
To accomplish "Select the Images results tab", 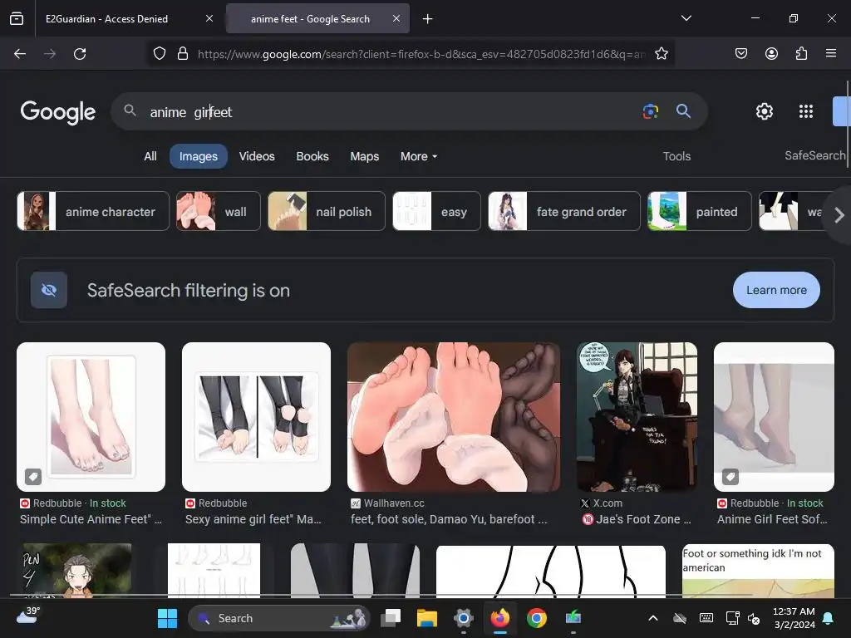I will tap(198, 156).
